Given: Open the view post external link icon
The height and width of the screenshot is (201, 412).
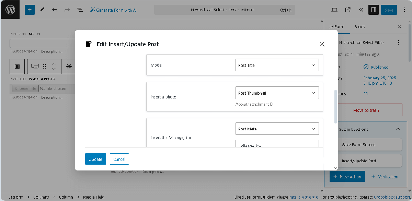Looking at the screenshot, I should click(347, 10).
